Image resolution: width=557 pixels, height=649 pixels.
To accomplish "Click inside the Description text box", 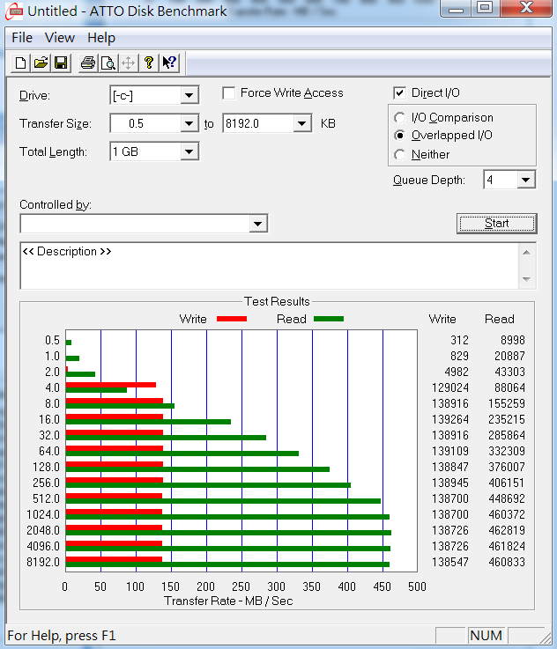I will (x=269, y=266).
